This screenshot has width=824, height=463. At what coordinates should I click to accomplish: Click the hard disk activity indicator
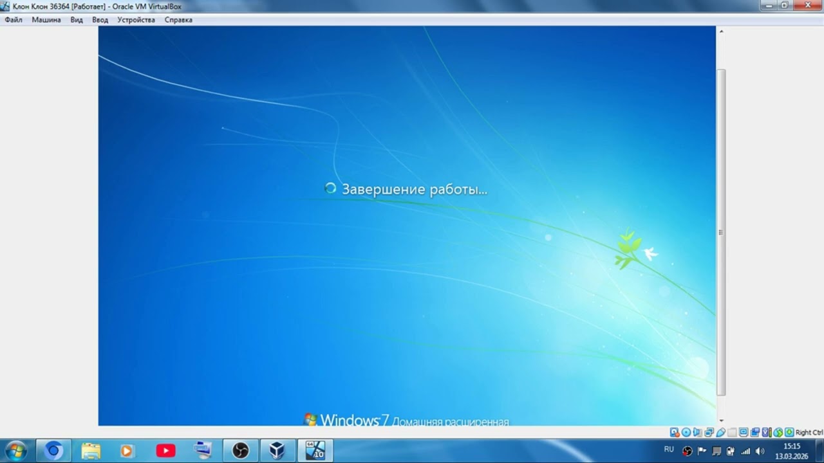pyautogui.click(x=675, y=432)
